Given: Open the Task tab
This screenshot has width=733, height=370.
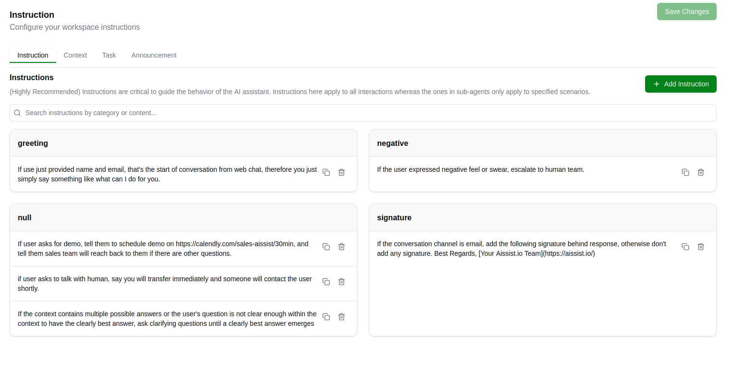Looking at the screenshot, I should (x=109, y=55).
